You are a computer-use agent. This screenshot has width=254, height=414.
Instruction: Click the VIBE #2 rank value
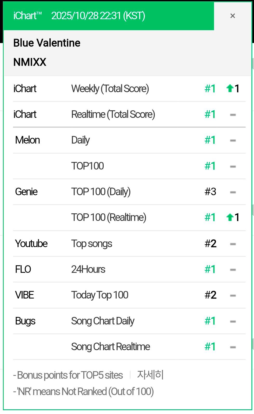tap(211, 295)
